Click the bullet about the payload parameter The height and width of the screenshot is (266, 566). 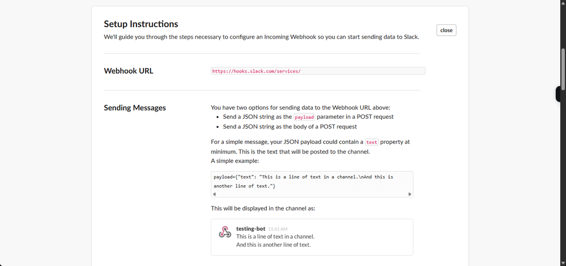tap(308, 117)
